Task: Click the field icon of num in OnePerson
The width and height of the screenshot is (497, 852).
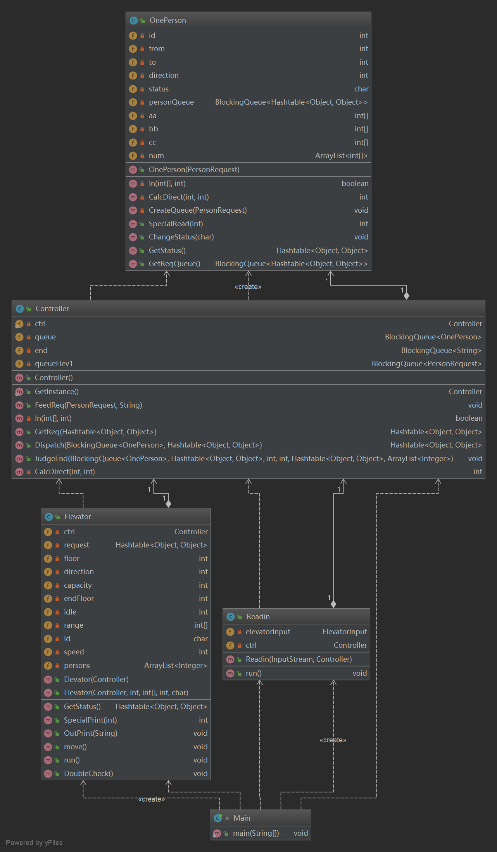Action: [133, 156]
